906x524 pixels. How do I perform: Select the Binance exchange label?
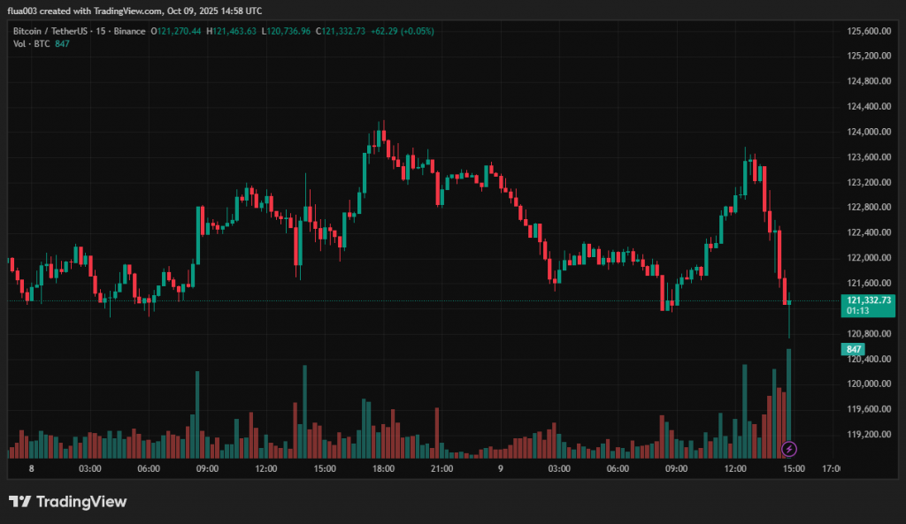click(x=129, y=31)
